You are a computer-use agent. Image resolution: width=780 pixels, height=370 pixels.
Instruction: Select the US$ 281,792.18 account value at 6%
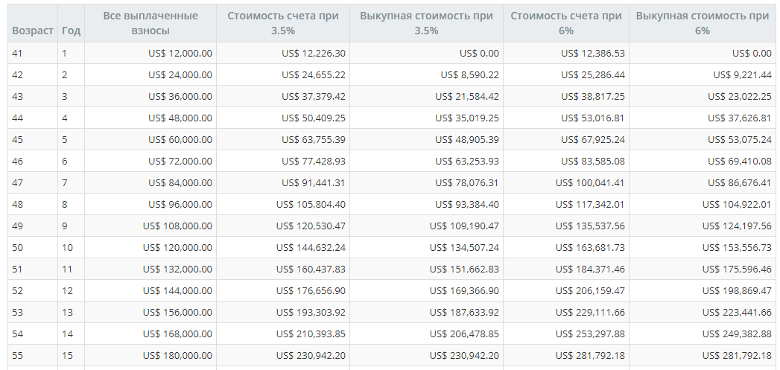point(566,355)
